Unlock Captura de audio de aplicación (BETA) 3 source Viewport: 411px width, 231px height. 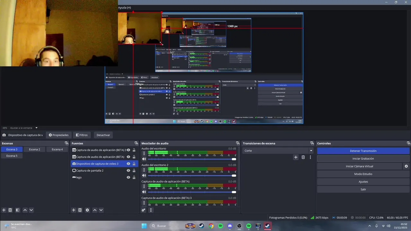pos(134,150)
